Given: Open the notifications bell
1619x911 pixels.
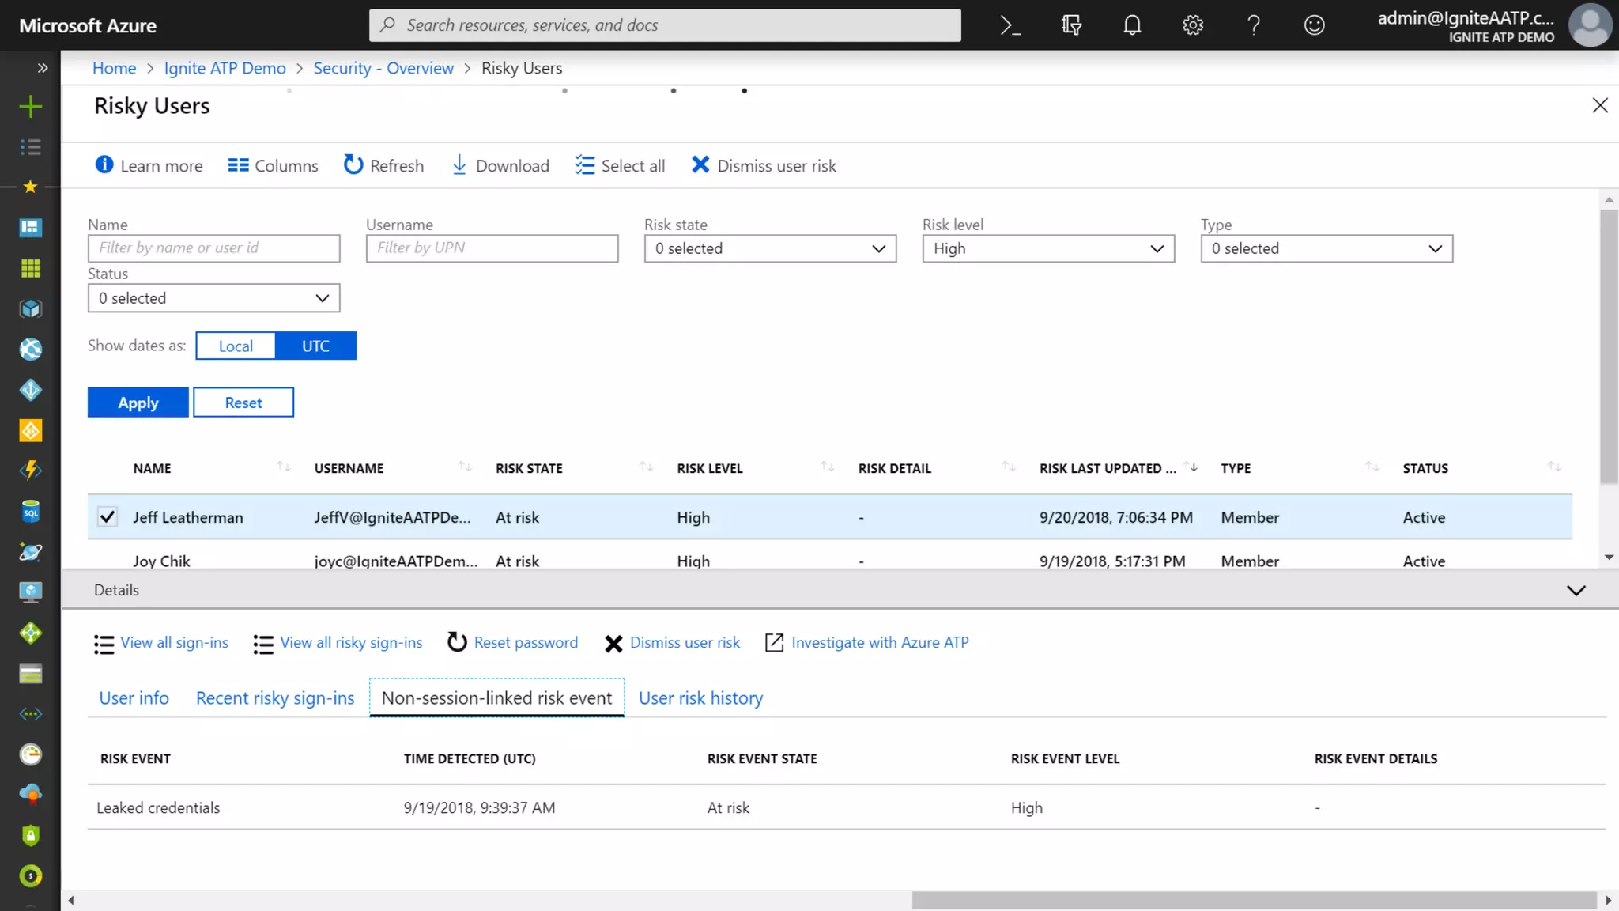Looking at the screenshot, I should pos(1132,25).
